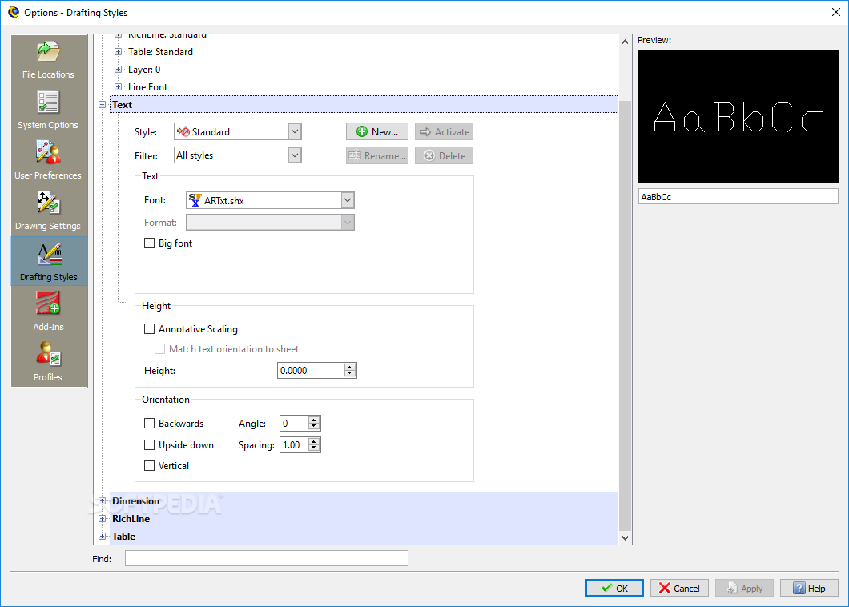Open the Style dropdown
The image size is (849, 607).
click(x=295, y=131)
